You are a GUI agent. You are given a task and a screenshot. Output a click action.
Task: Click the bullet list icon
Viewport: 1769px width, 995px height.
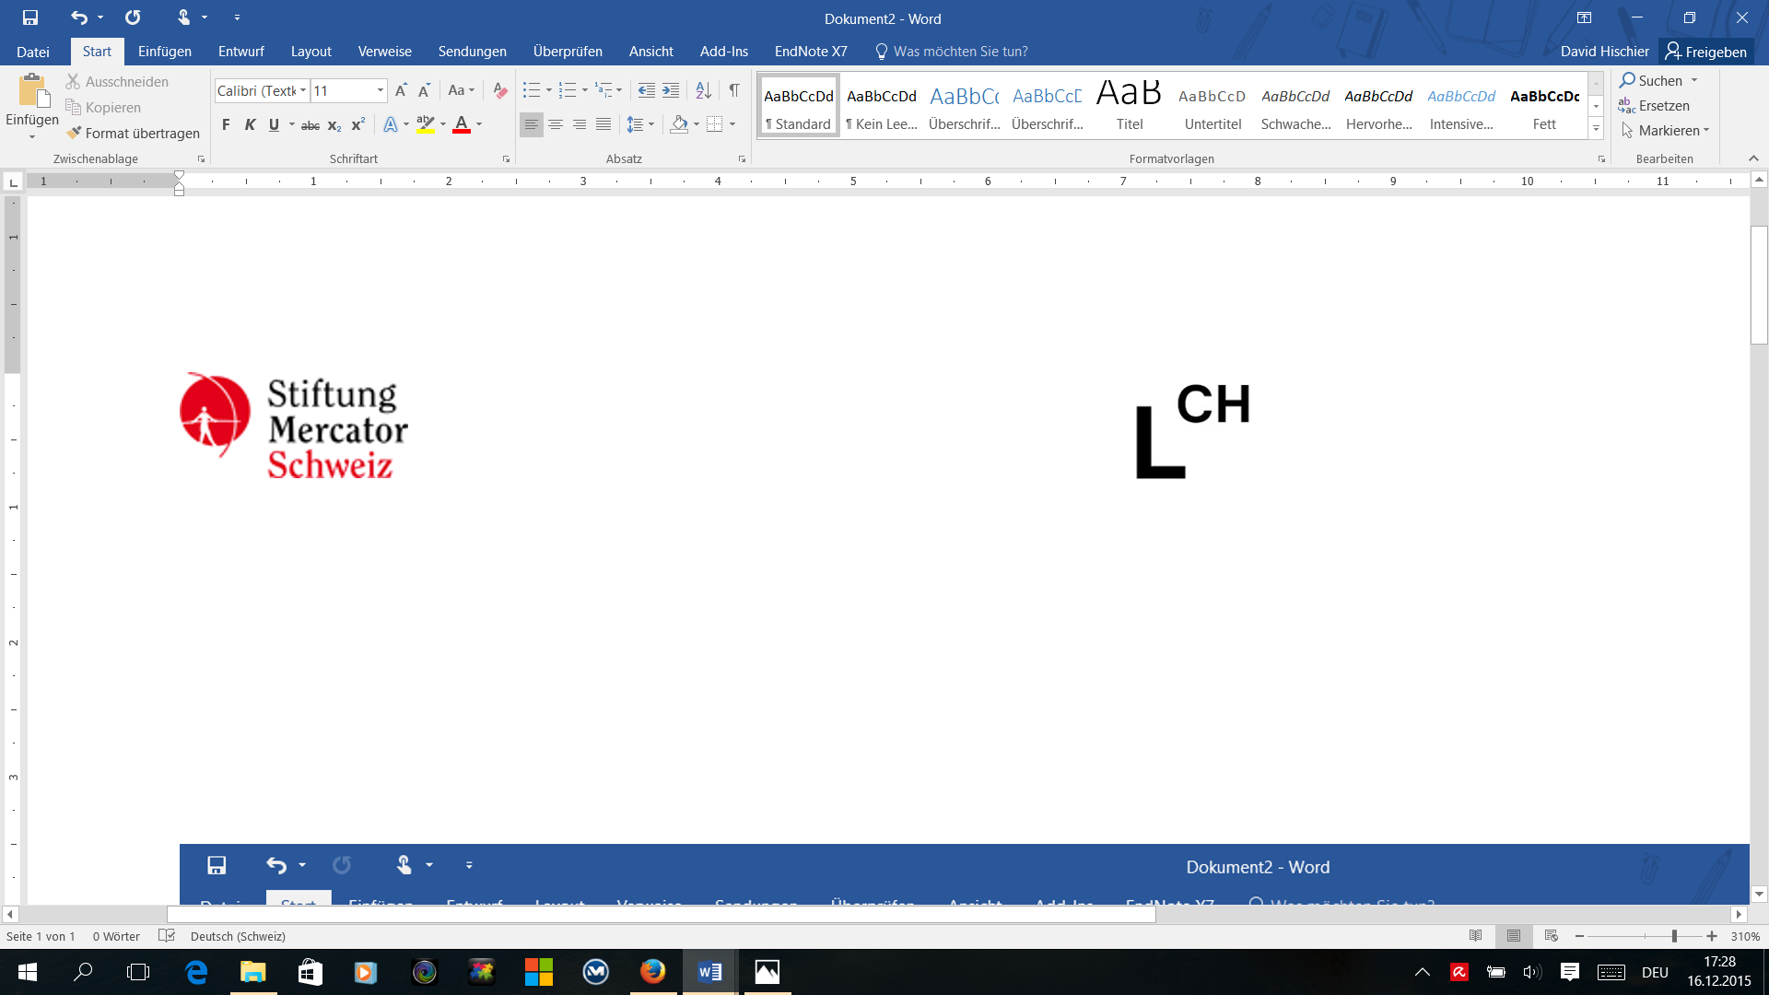(532, 90)
